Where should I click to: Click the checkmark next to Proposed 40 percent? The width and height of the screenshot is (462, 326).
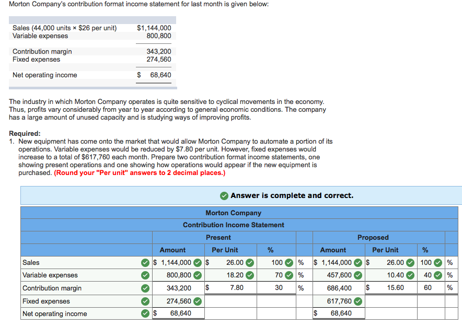[439, 275]
